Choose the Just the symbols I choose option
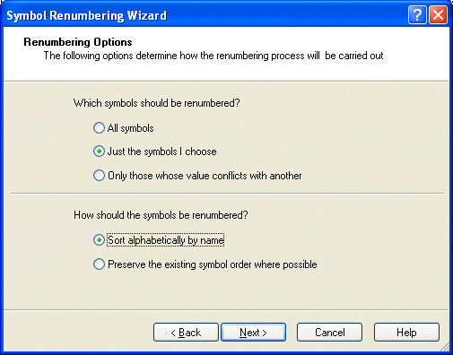The width and height of the screenshot is (453, 355). [155, 152]
